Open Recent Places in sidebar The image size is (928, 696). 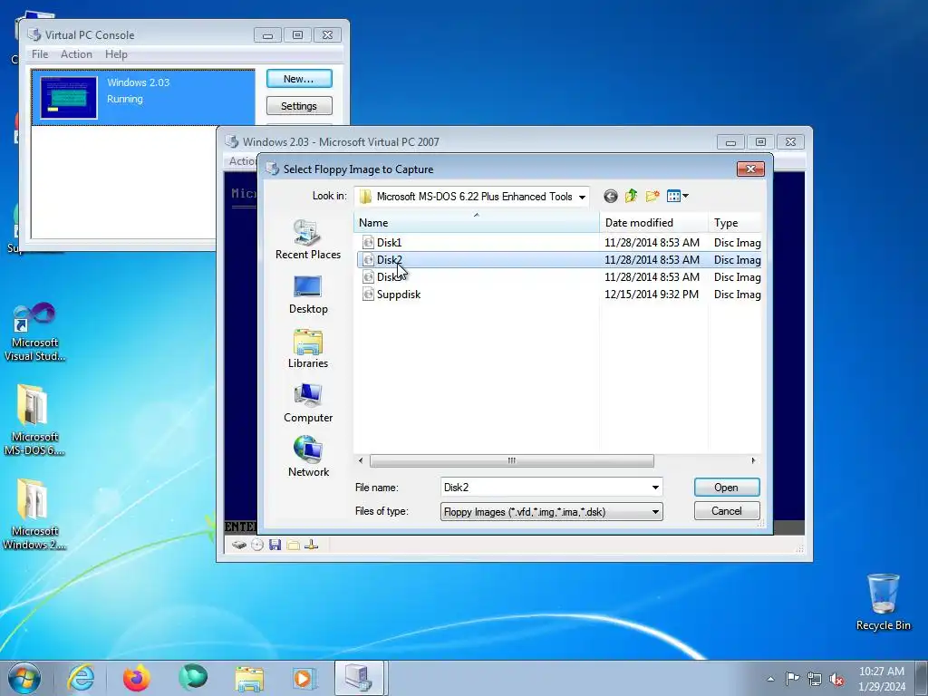point(308,239)
